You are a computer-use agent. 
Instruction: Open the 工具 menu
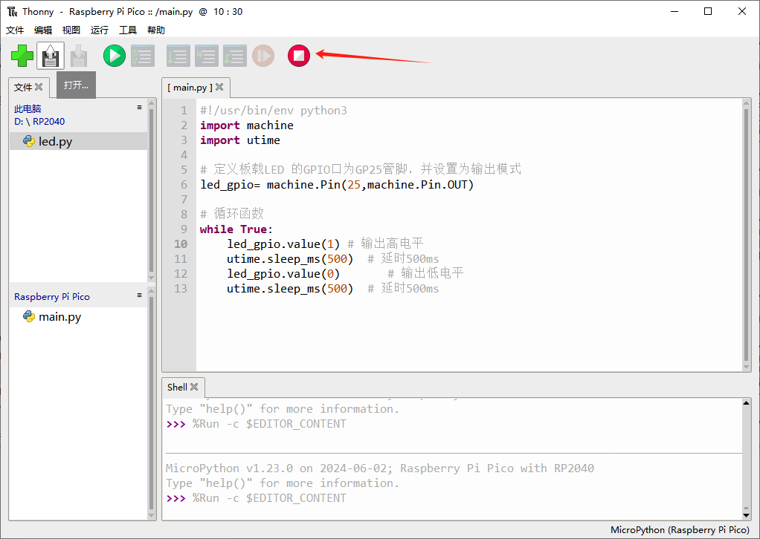128,30
